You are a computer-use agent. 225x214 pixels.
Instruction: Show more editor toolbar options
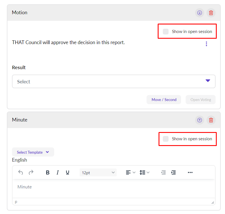(x=190, y=172)
